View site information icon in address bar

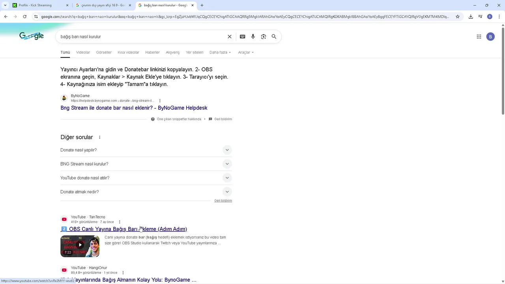pyautogui.click(x=36, y=17)
